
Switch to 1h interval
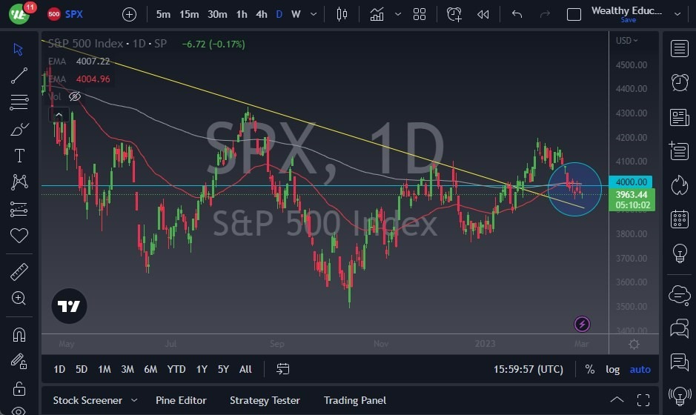coord(242,14)
